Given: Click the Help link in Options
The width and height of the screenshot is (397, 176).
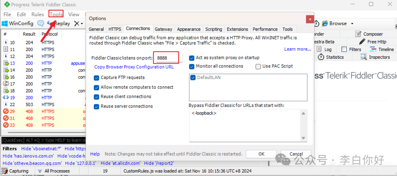Looking at the screenshot, I should [95, 154].
